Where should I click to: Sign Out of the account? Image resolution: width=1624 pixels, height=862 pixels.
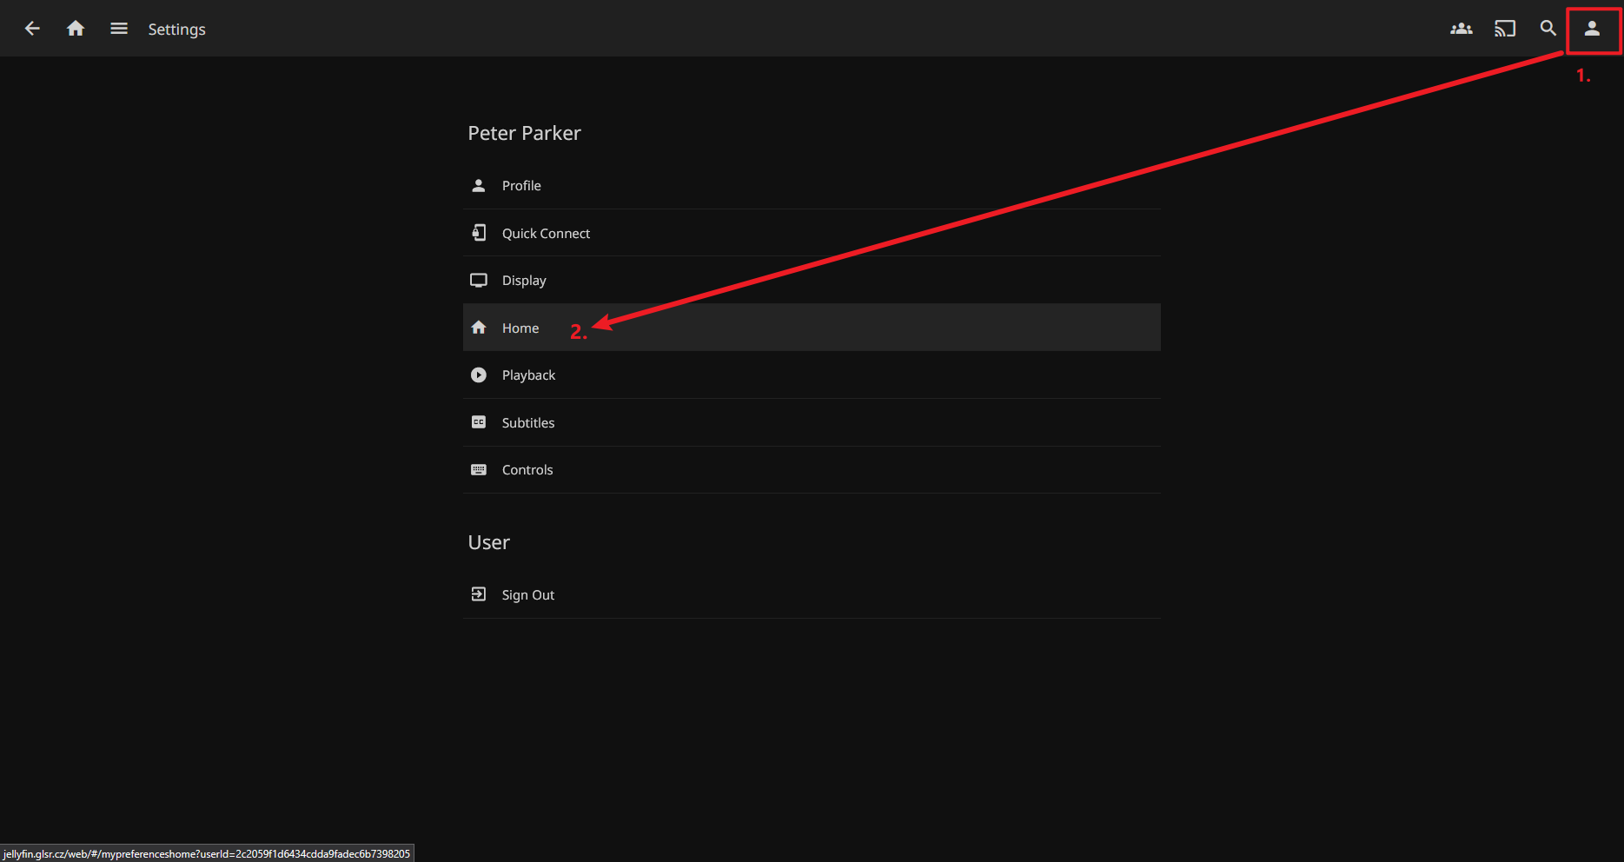(528, 595)
